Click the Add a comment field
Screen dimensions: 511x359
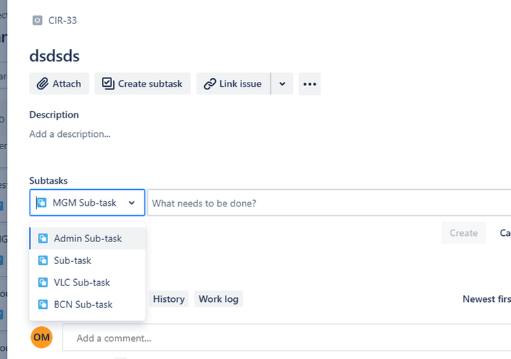pyautogui.click(x=287, y=338)
